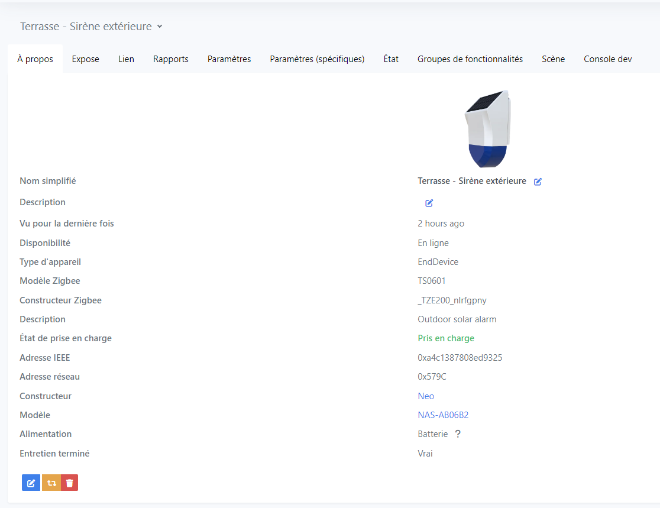Open the NAS-AB06B2 model link

tap(443, 415)
